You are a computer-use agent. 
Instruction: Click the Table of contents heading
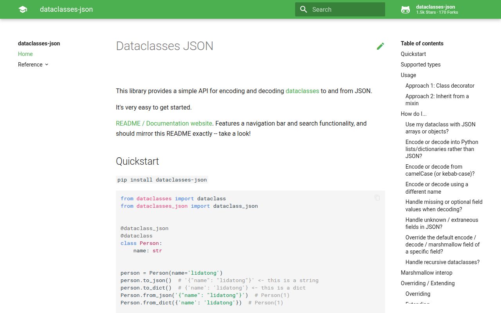click(422, 43)
